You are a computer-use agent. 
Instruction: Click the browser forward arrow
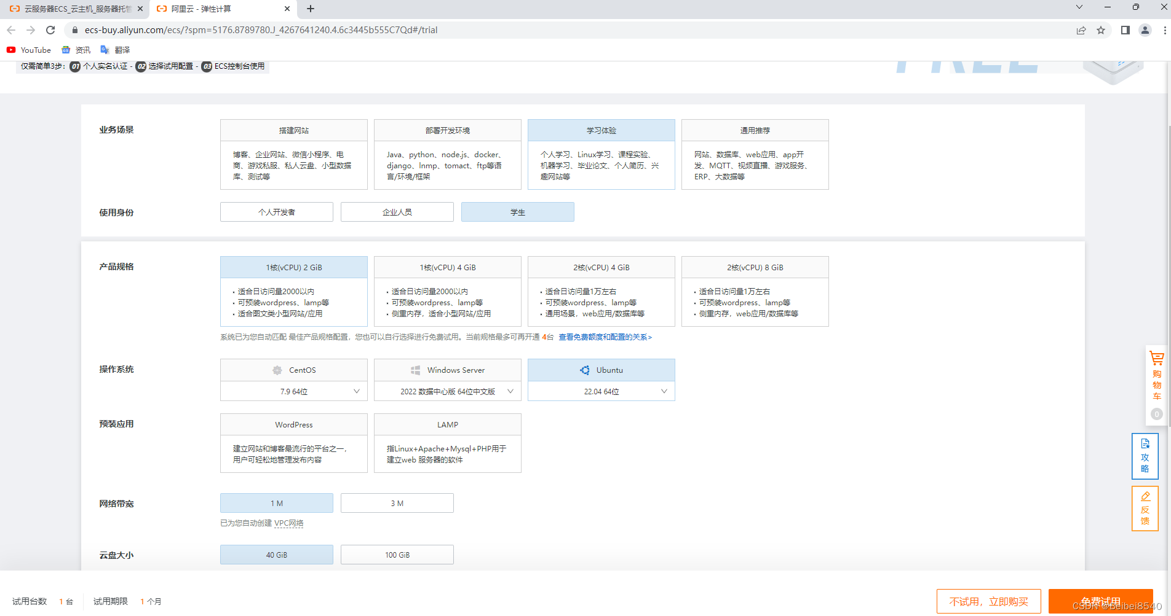pyautogui.click(x=31, y=30)
